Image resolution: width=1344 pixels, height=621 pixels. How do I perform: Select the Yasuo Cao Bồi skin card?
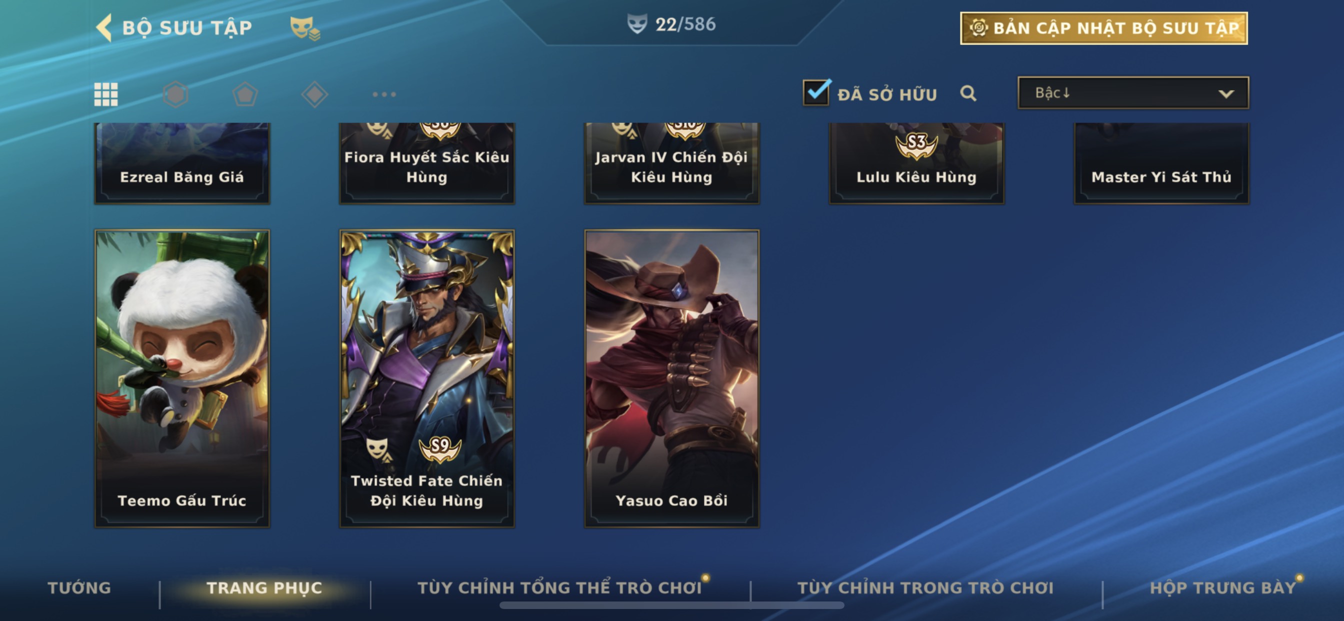(671, 378)
